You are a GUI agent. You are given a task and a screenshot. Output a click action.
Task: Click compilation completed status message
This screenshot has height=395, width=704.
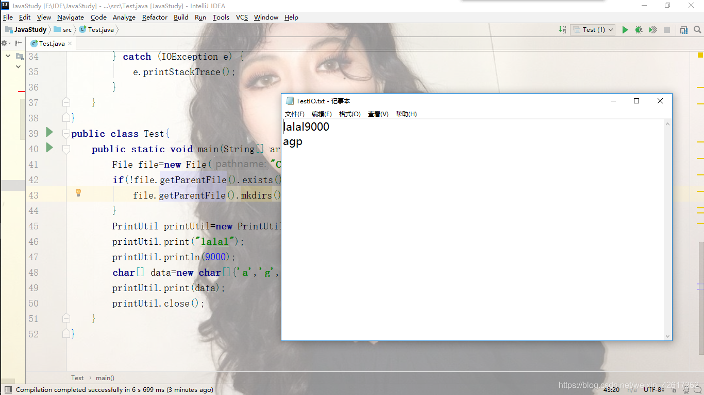click(x=114, y=390)
